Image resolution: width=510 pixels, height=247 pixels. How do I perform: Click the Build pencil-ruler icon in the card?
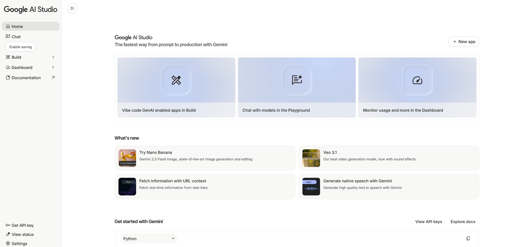(x=176, y=80)
